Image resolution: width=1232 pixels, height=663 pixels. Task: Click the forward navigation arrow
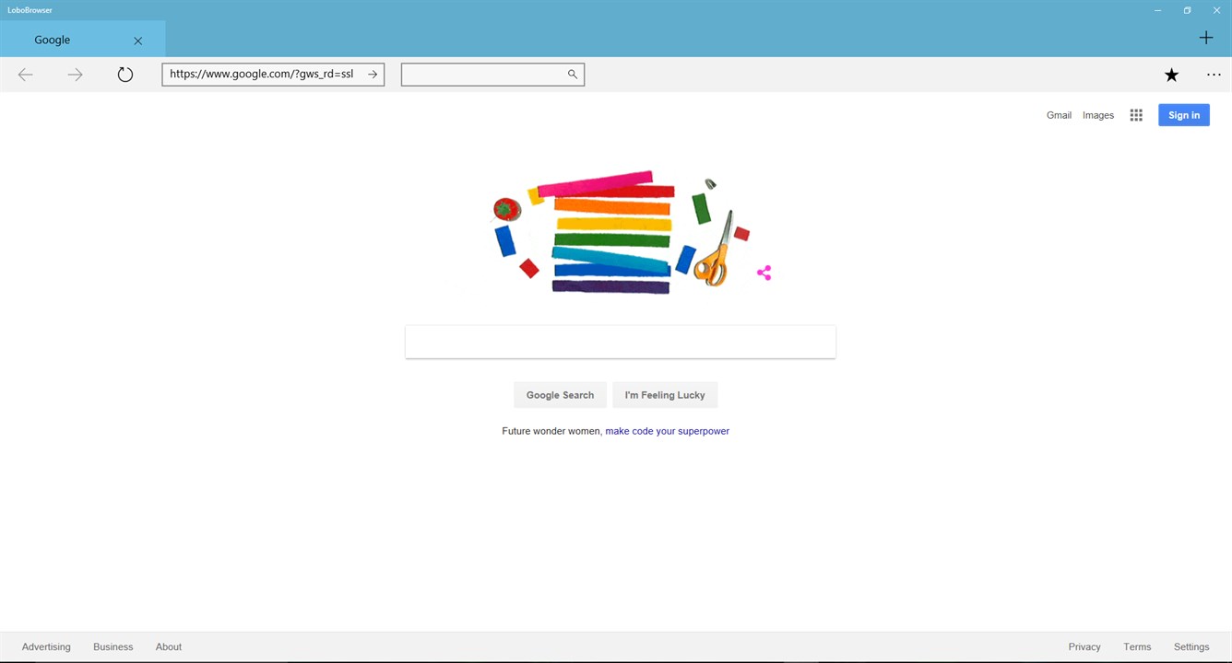coord(76,75)
